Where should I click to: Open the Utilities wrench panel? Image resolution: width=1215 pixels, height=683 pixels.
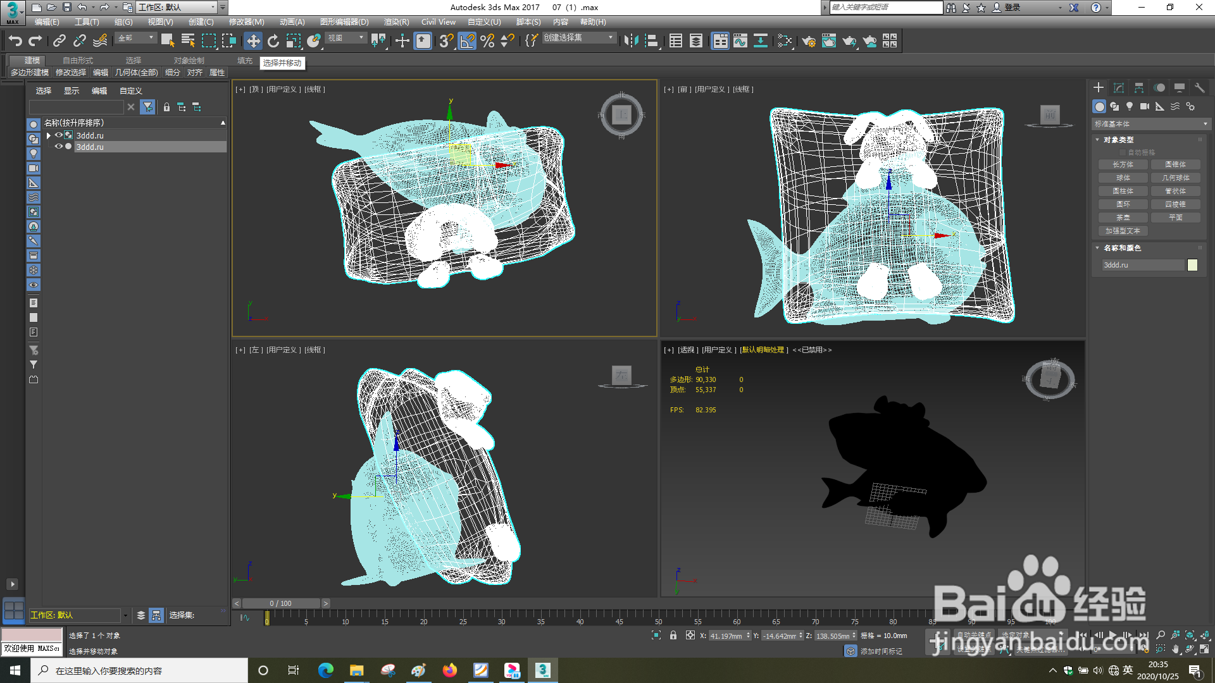click(1199, 88)
